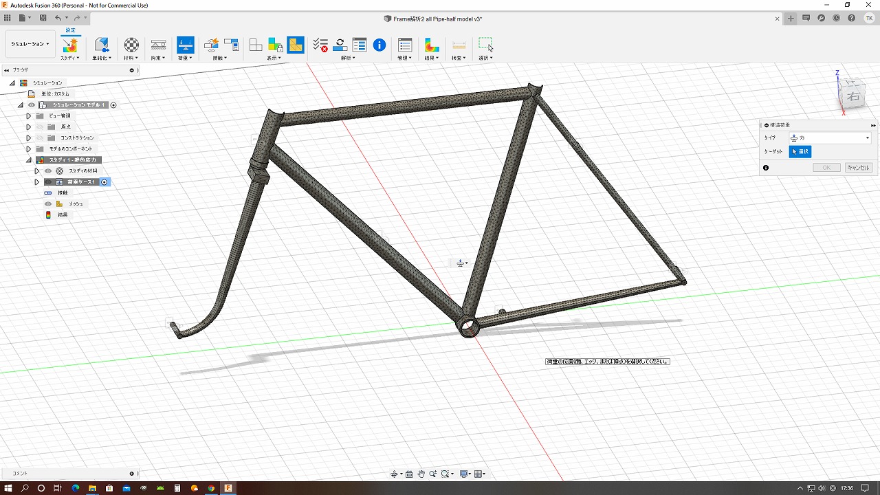Click the キャンセル button in load dialog

pyautogui.click(x=857, y=168)
